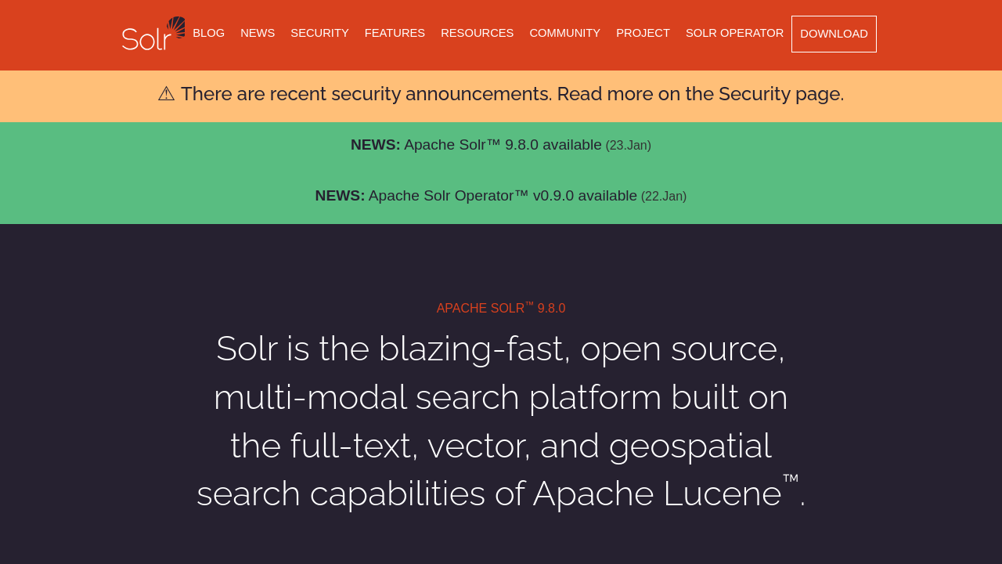Click the (22.Jan) date beside the Operator news
Screen dimensions: 1002x564
(x=663, y=197)
